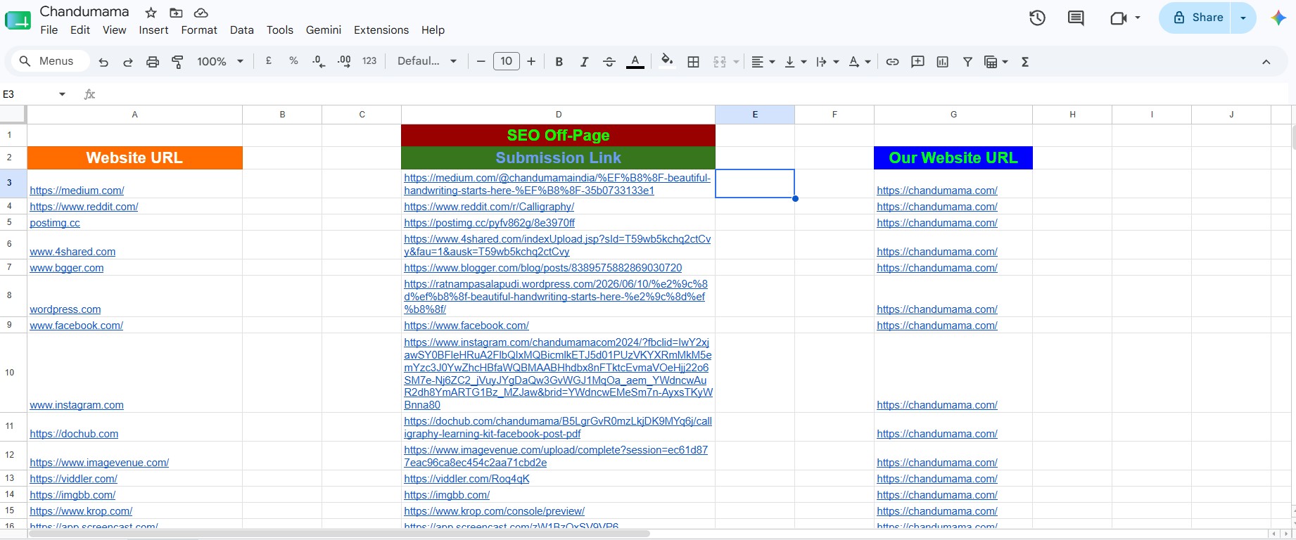Screen dimensions: 1296x540
Task: Click the Share button
Action: click(1198, 18)
